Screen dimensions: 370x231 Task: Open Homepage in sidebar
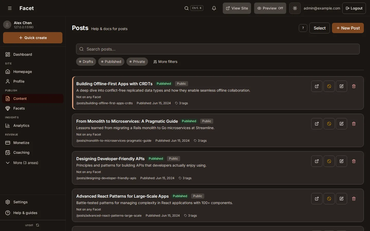pyautogui.click(x=33, y=72)
